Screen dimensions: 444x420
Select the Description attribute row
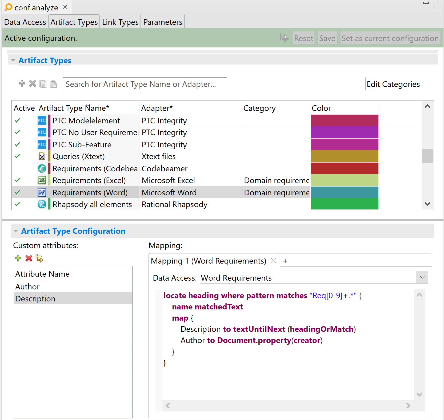(73, 298)
